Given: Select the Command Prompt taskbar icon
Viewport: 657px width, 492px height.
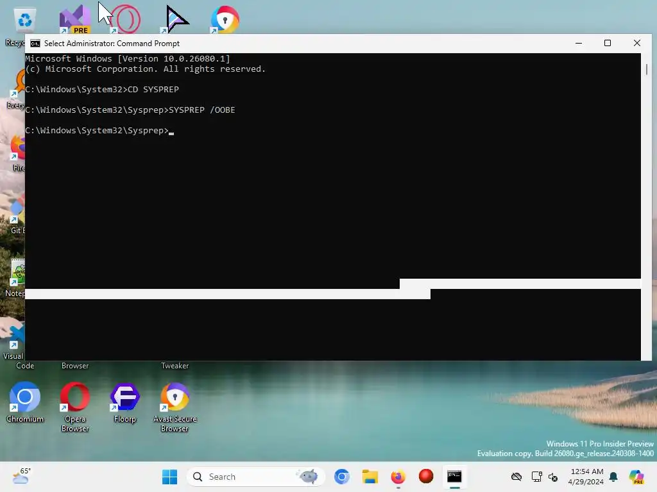Looking at the screenshot, I should pos(455,477).
